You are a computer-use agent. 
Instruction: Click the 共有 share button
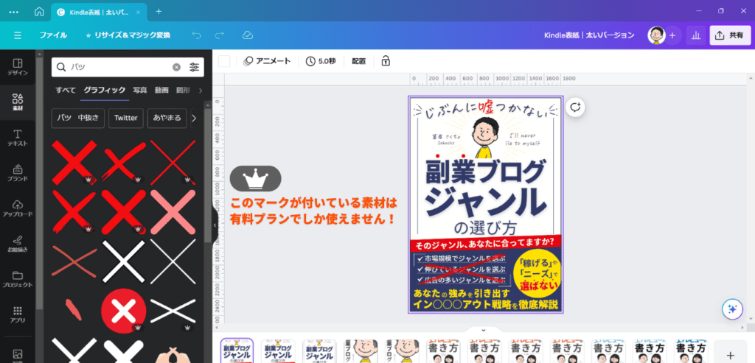point(730,35)
